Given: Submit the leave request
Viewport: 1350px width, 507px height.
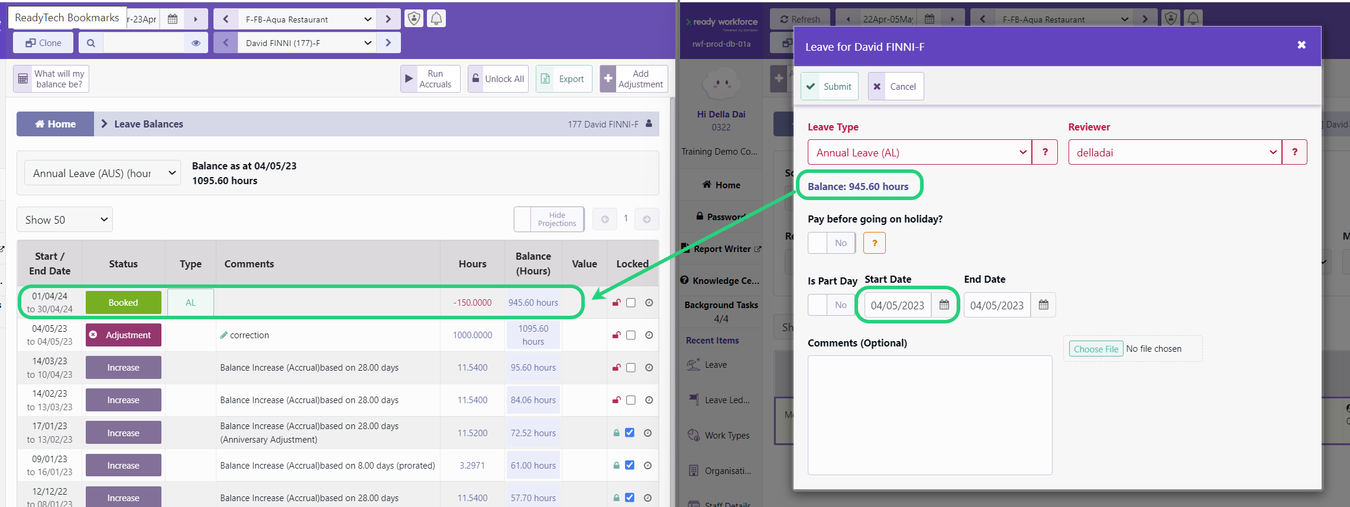Looking at the screenshot, I should click(x=830, y=86).
